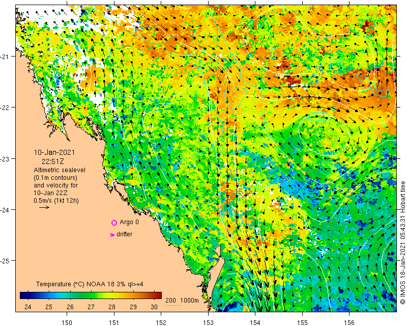The image size is (407, 326).
Task: Click the "200 1000m" depth contour label
Action: 182,300
